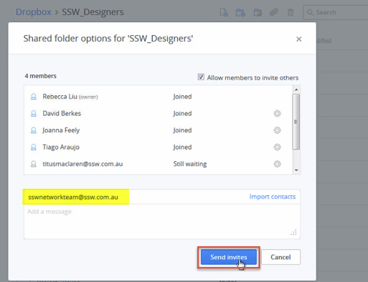Open gear settings for Tiago Araujo
The width and height of the screenshot is (368, 282).
(x=277, y=147)
